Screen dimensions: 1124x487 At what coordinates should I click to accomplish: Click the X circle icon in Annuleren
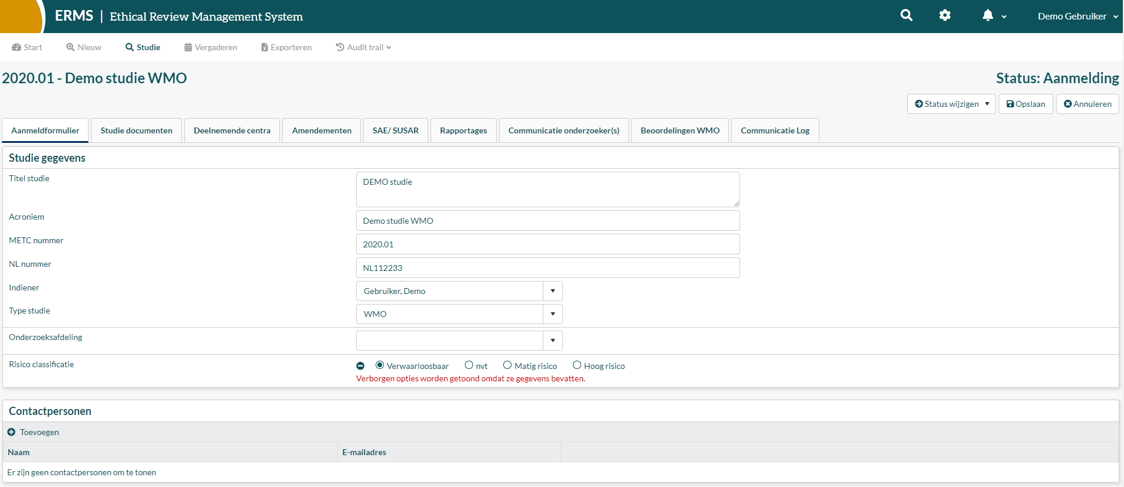pos(1068,104)
